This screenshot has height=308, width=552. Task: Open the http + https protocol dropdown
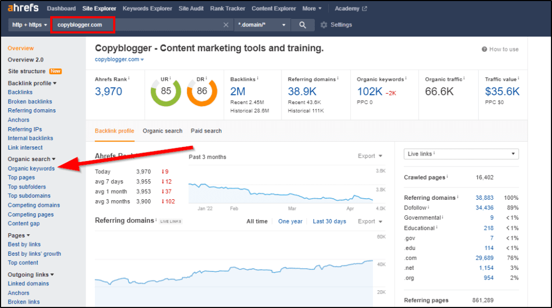tap(30, 25)
